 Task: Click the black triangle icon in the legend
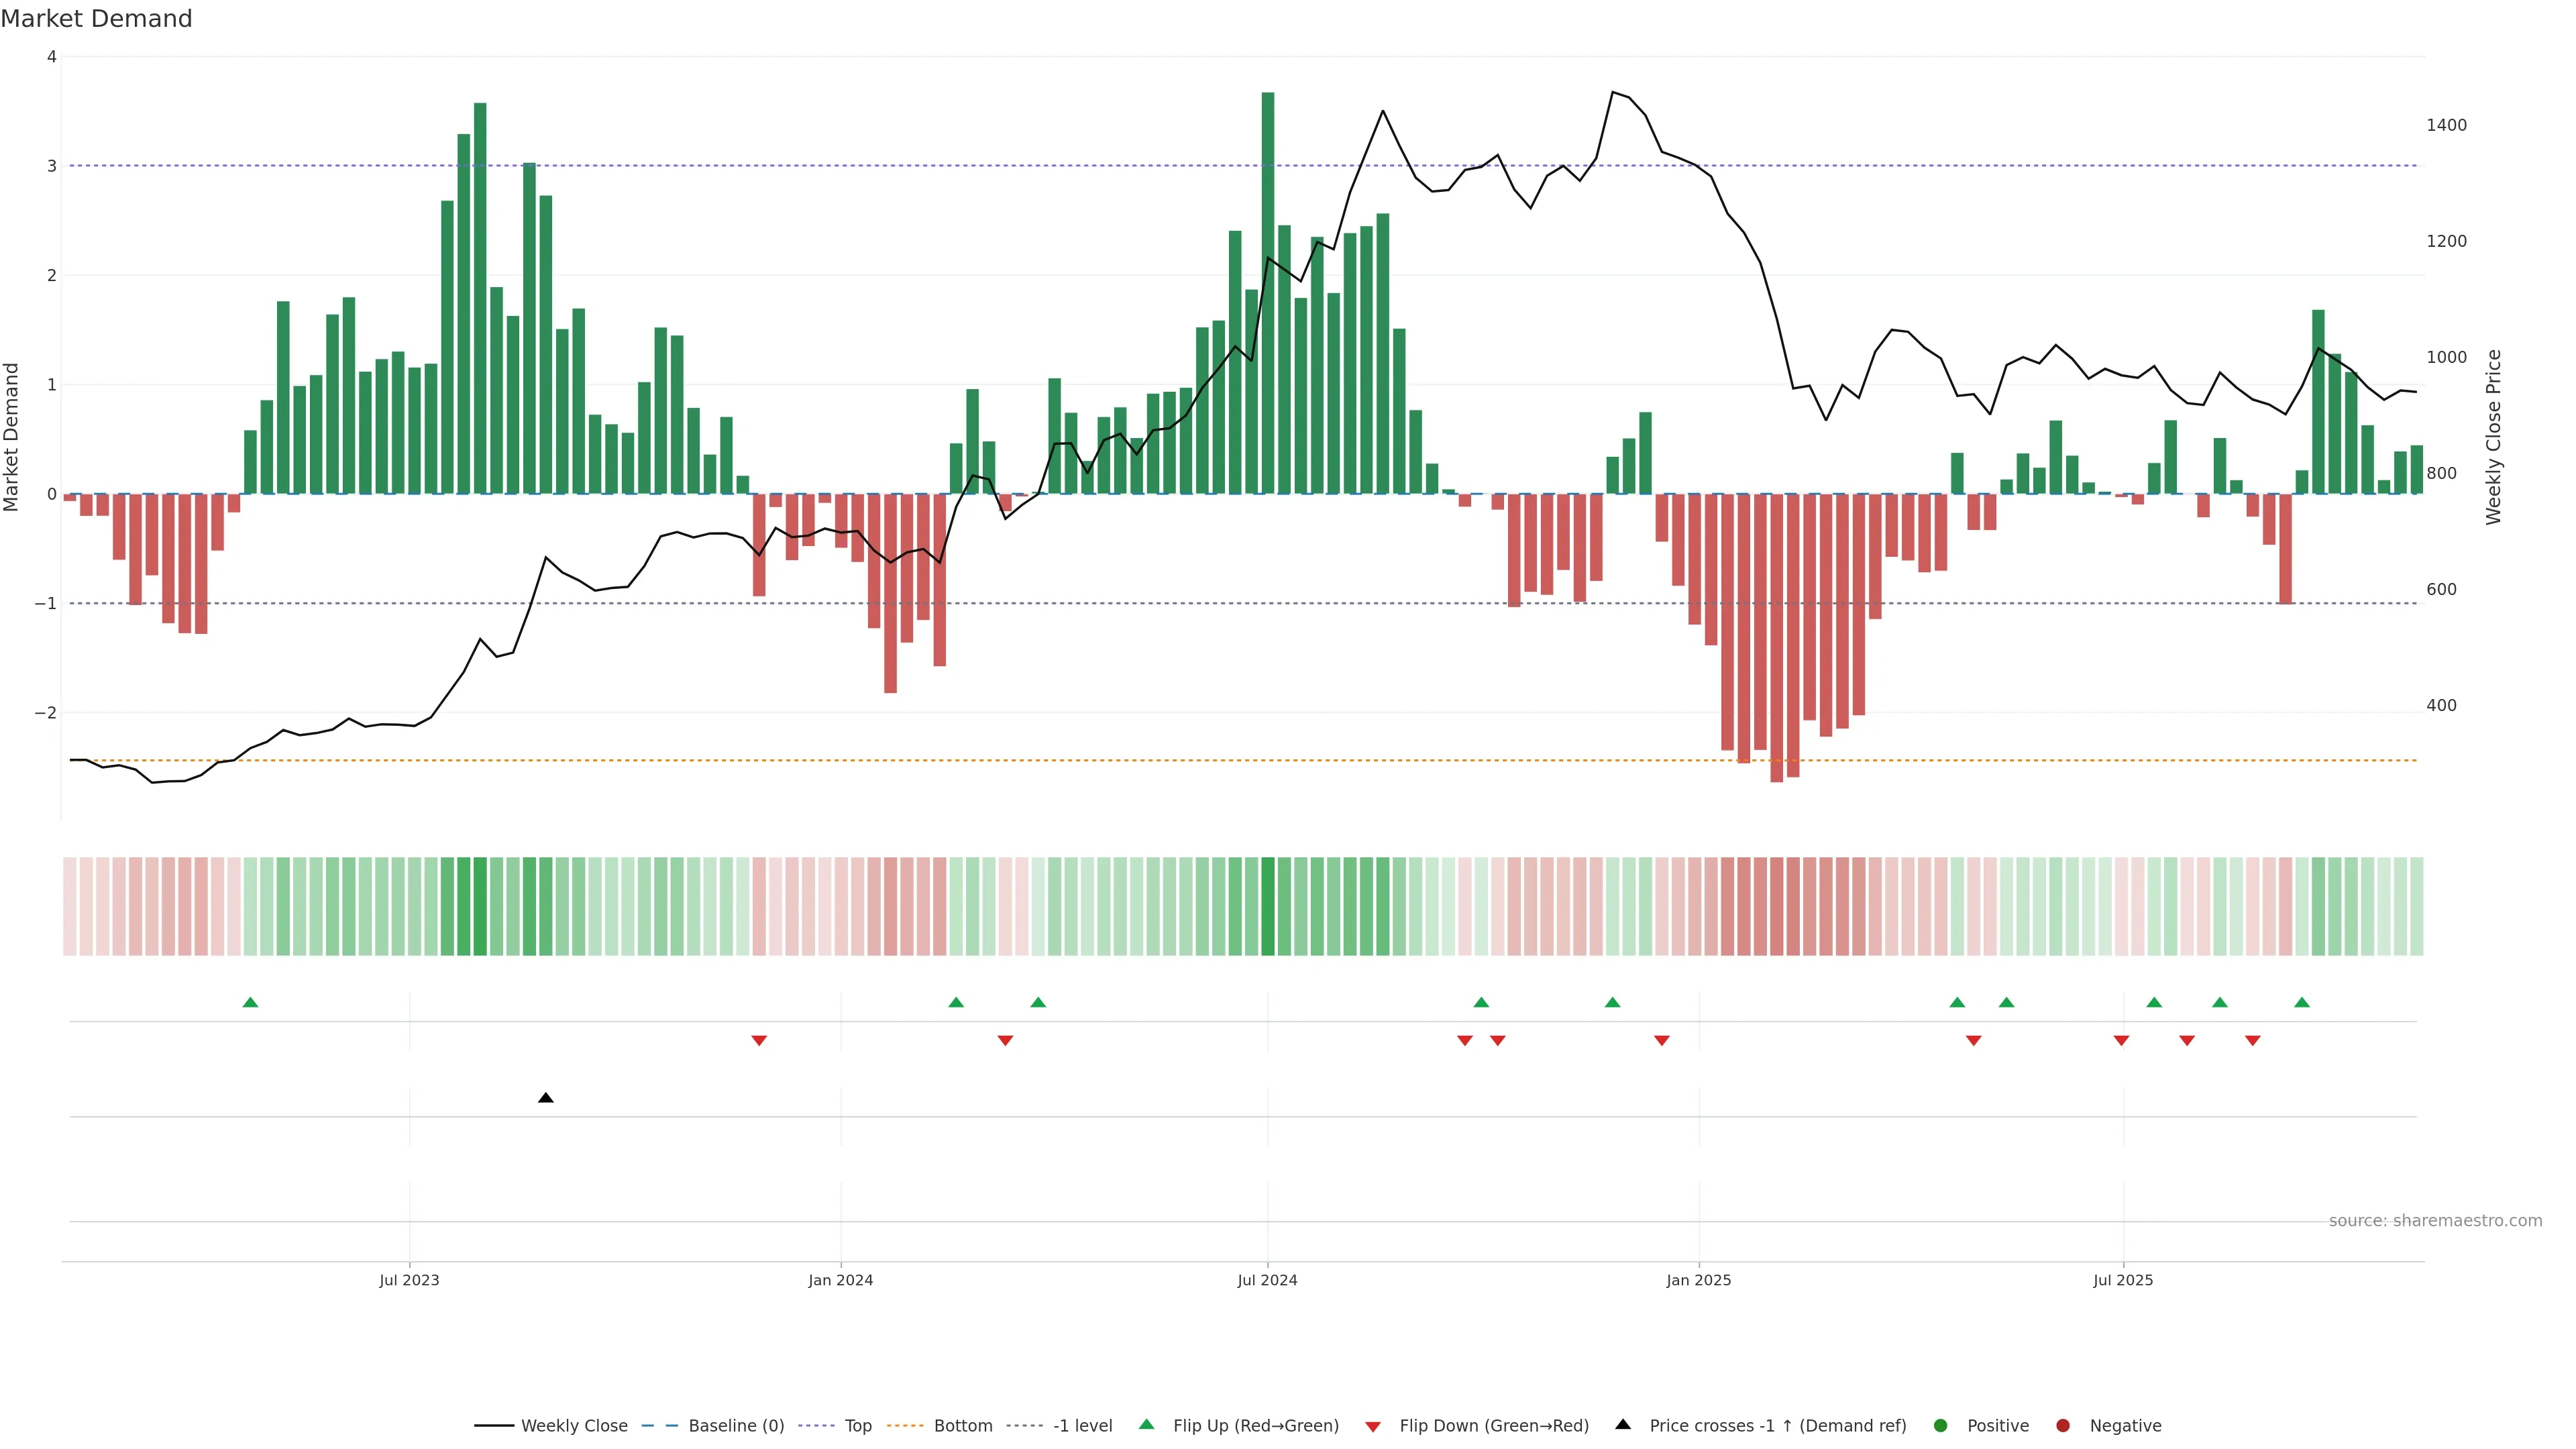[1623, 1424]
